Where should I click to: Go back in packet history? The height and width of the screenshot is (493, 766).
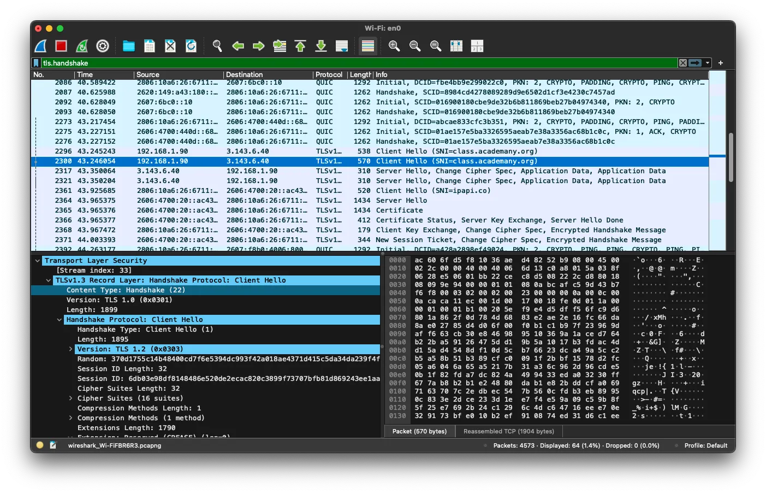[238, 46]
